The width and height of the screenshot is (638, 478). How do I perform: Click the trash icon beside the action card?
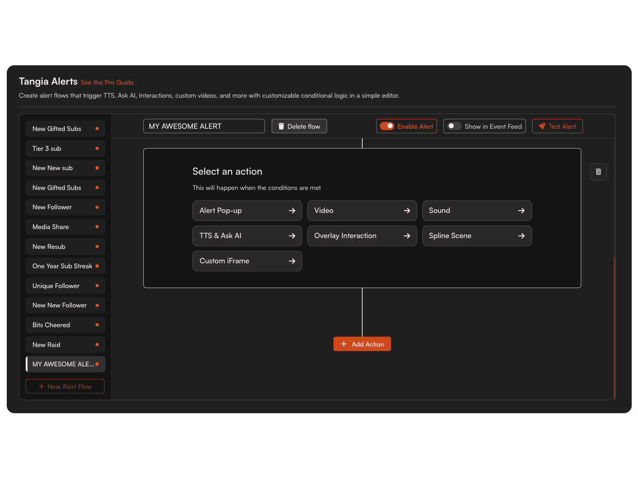tap(598, 171)
